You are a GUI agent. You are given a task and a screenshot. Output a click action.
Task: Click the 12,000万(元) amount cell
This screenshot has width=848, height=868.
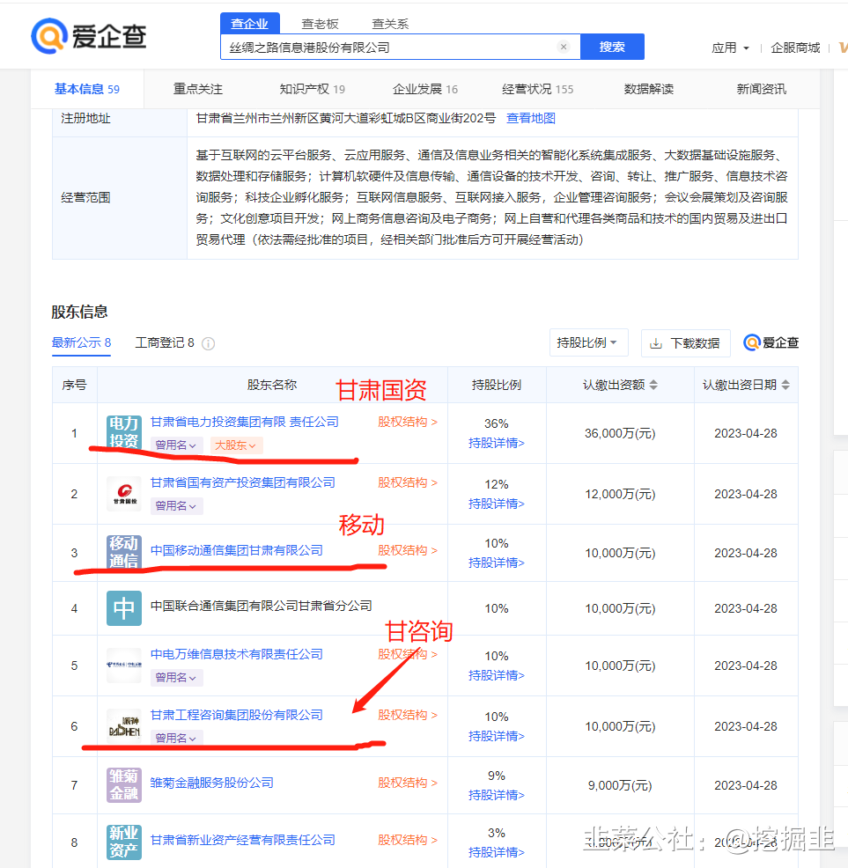[x=620, y=494]
